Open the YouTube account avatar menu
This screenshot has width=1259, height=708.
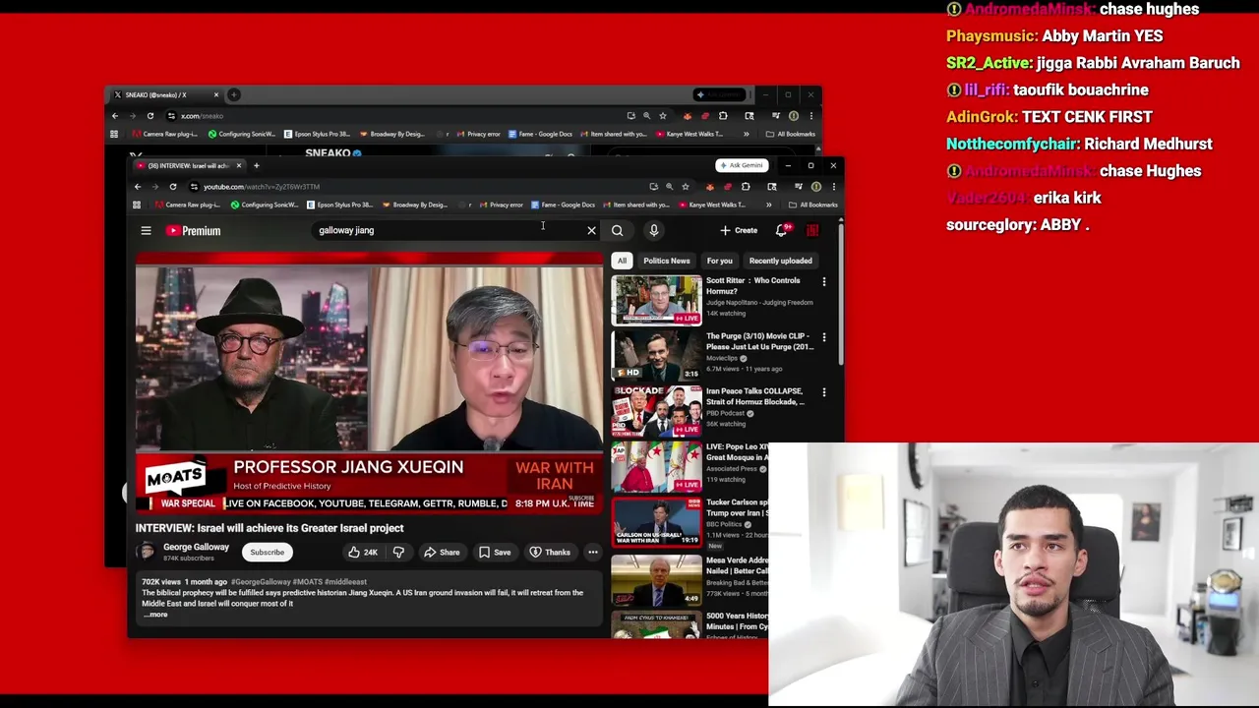pos(812,230)
